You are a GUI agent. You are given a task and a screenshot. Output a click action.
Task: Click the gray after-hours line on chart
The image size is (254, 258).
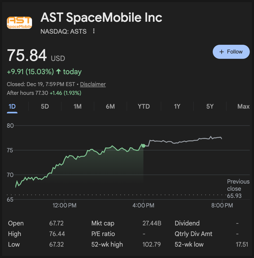185,141
